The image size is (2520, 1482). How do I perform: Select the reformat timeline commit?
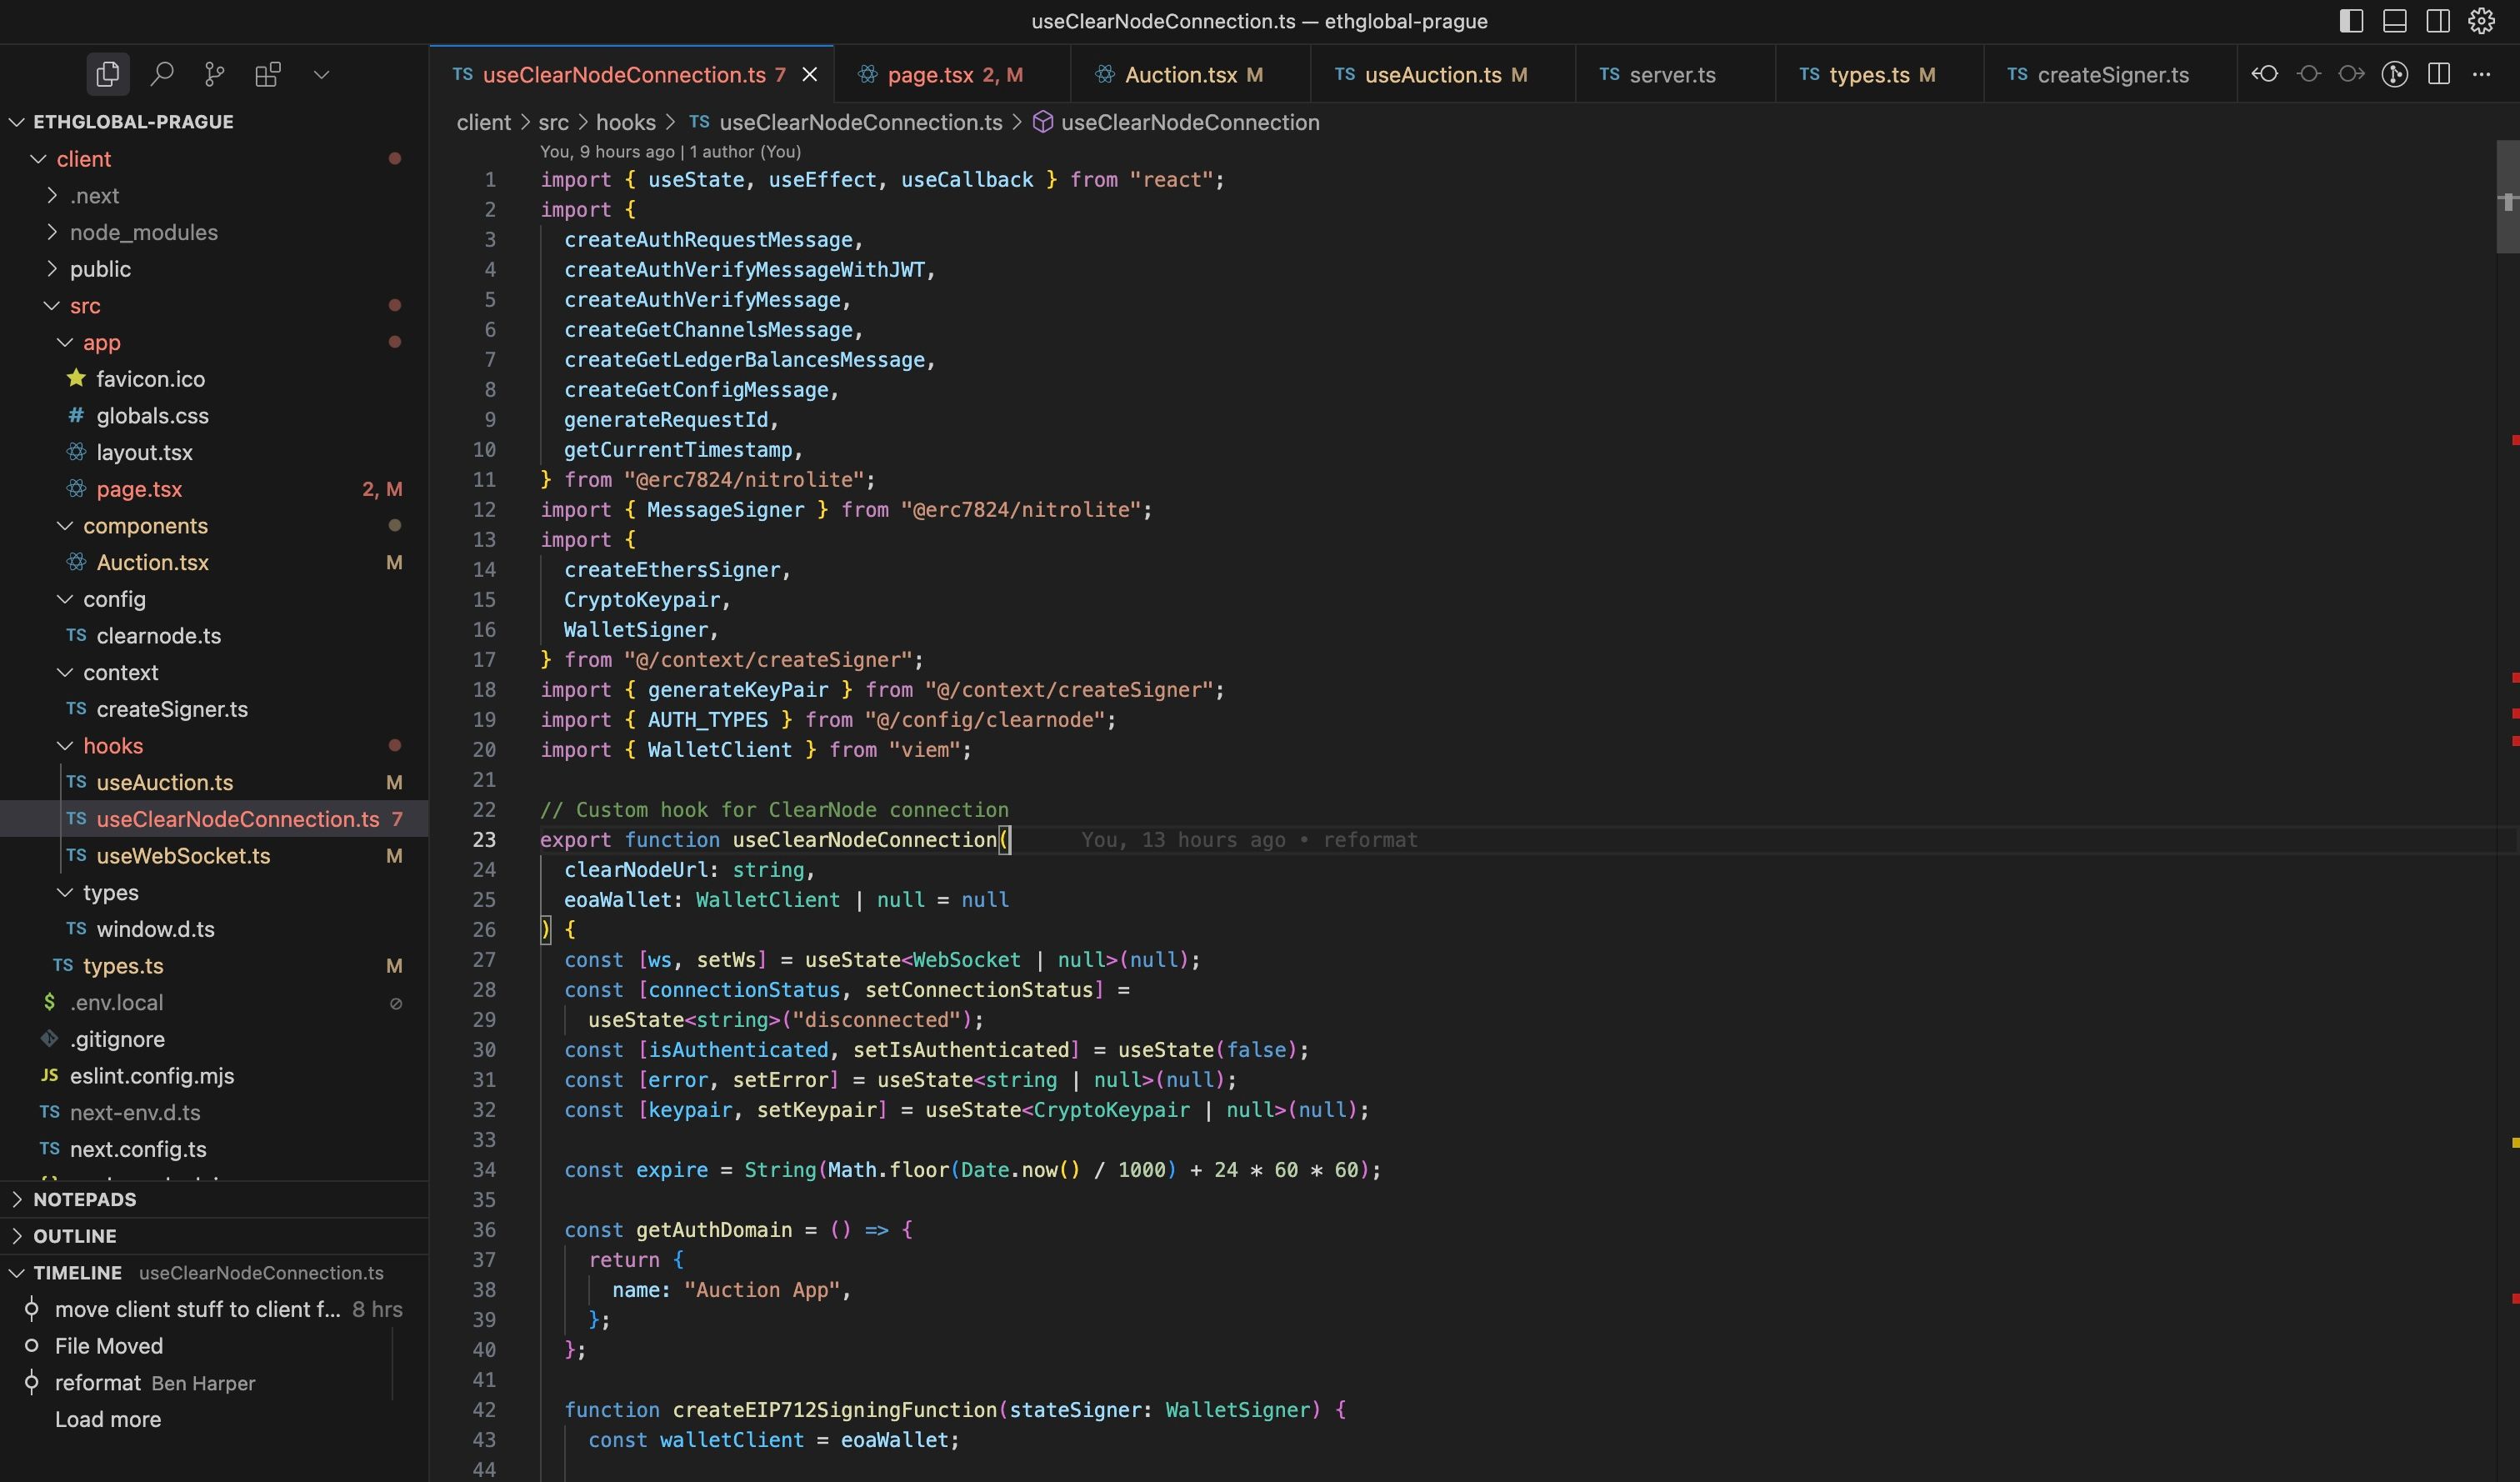(x=214, y=1383)
